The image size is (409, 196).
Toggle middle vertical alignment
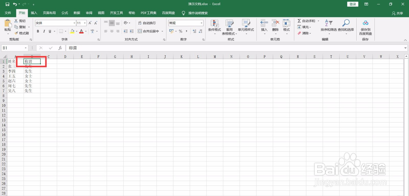coord(112,23)
